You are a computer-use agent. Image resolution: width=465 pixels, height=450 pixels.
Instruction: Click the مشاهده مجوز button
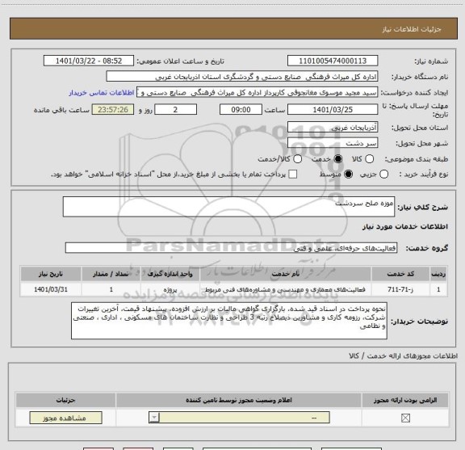click(x=65, y=418)
